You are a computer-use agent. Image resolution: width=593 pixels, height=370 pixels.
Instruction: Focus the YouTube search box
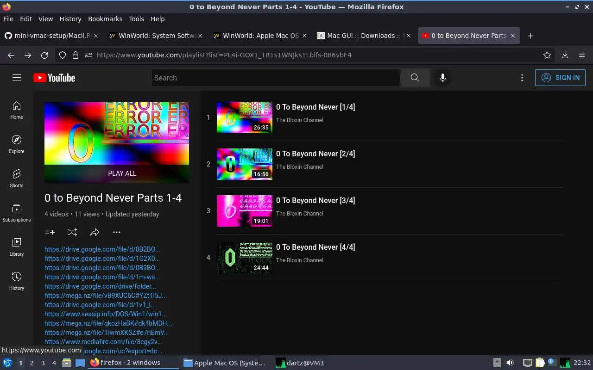276,78
